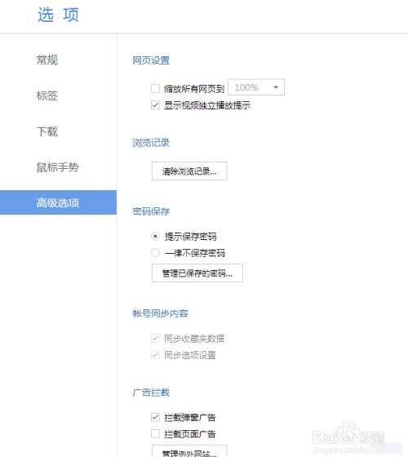Click the 广告拦截 section heading
Image resolution: width=408 pixels, height=457 pixels.
[x=151, y=393]
